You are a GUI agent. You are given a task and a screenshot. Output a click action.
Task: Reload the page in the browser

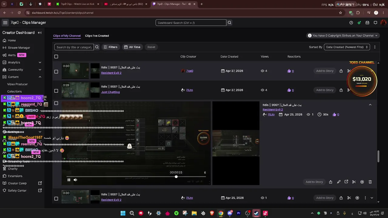[19, 13]
